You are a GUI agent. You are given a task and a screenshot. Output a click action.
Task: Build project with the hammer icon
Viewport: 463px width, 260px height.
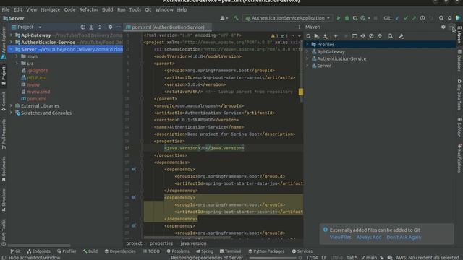click(236, 18)
